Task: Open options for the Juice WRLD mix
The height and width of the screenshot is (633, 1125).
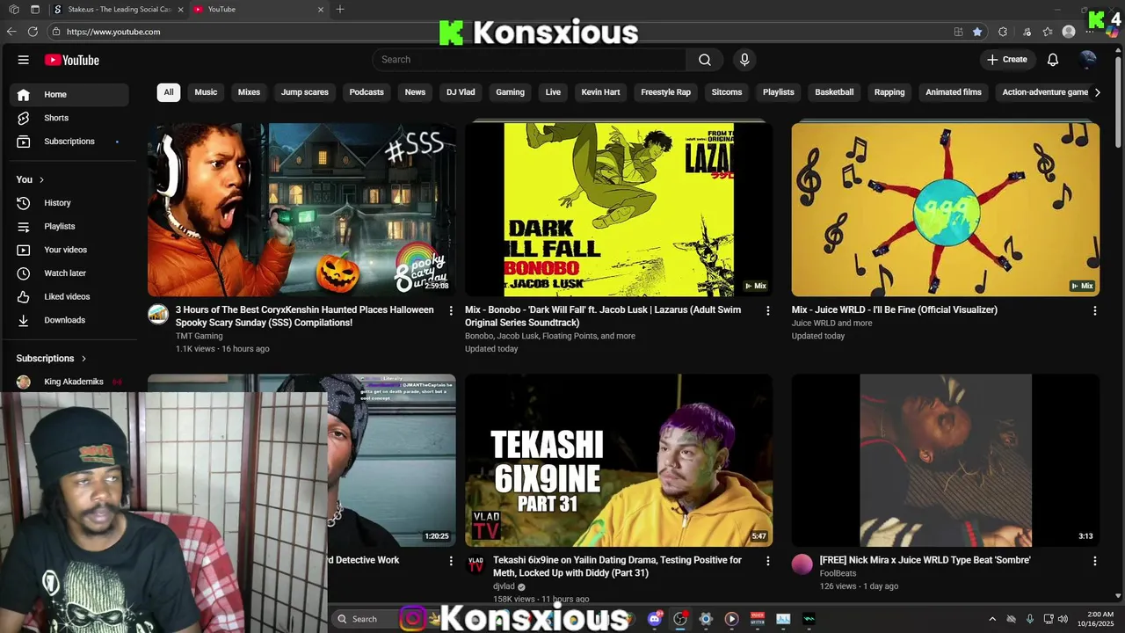Action: point(1094,310)
